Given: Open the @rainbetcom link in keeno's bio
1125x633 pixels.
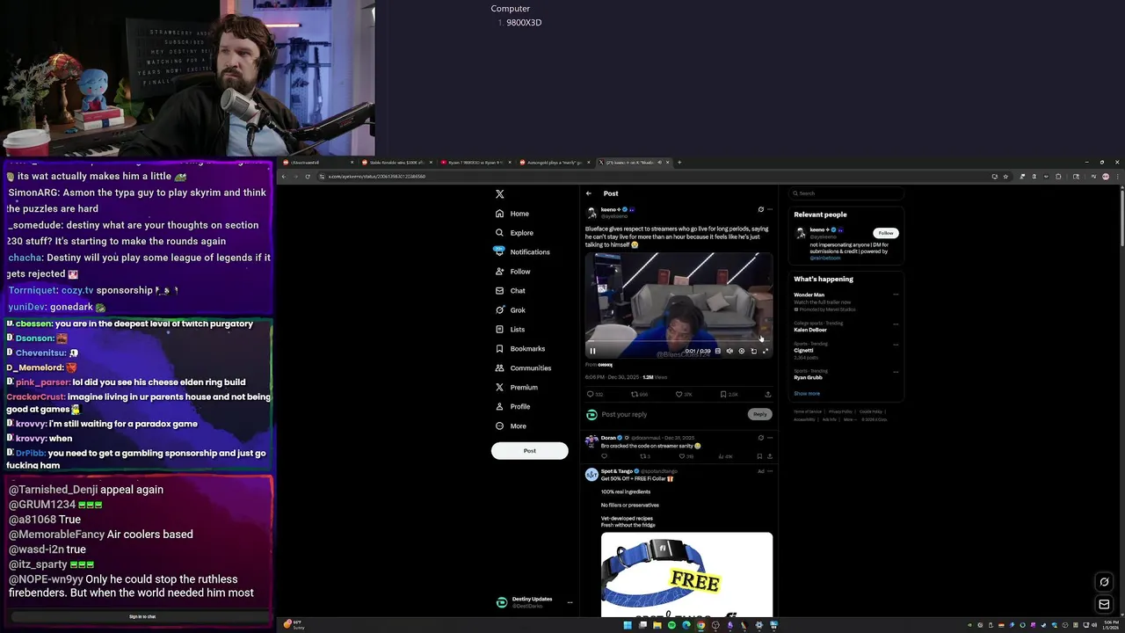Looking at the screenshot, I should 825,258.
